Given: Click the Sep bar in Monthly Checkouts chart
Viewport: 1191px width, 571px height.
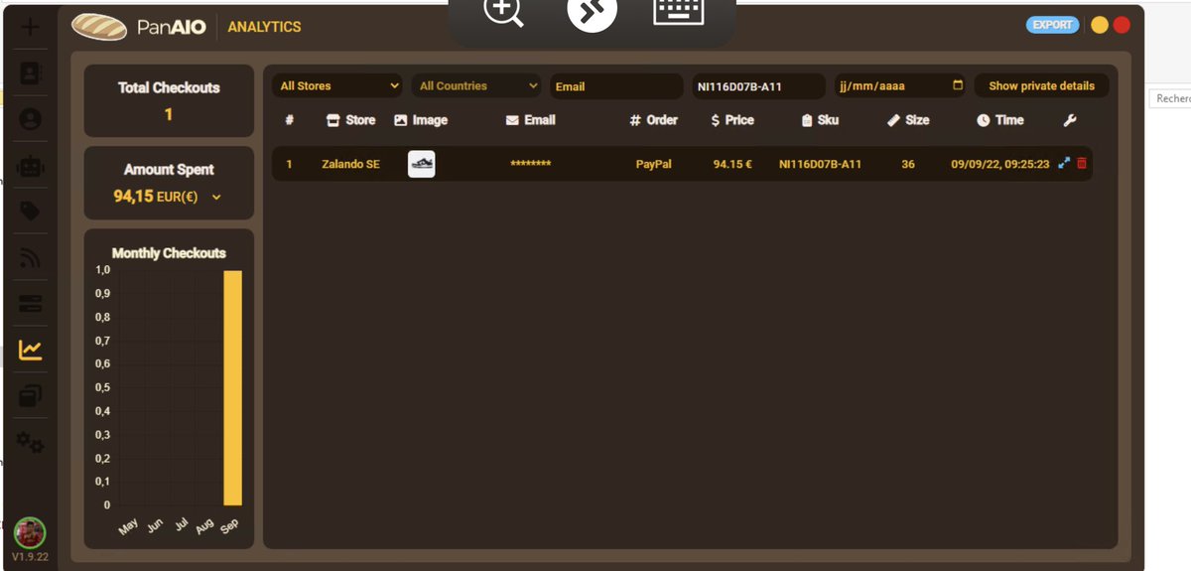Looking at the screenshot, I should 232,388.
